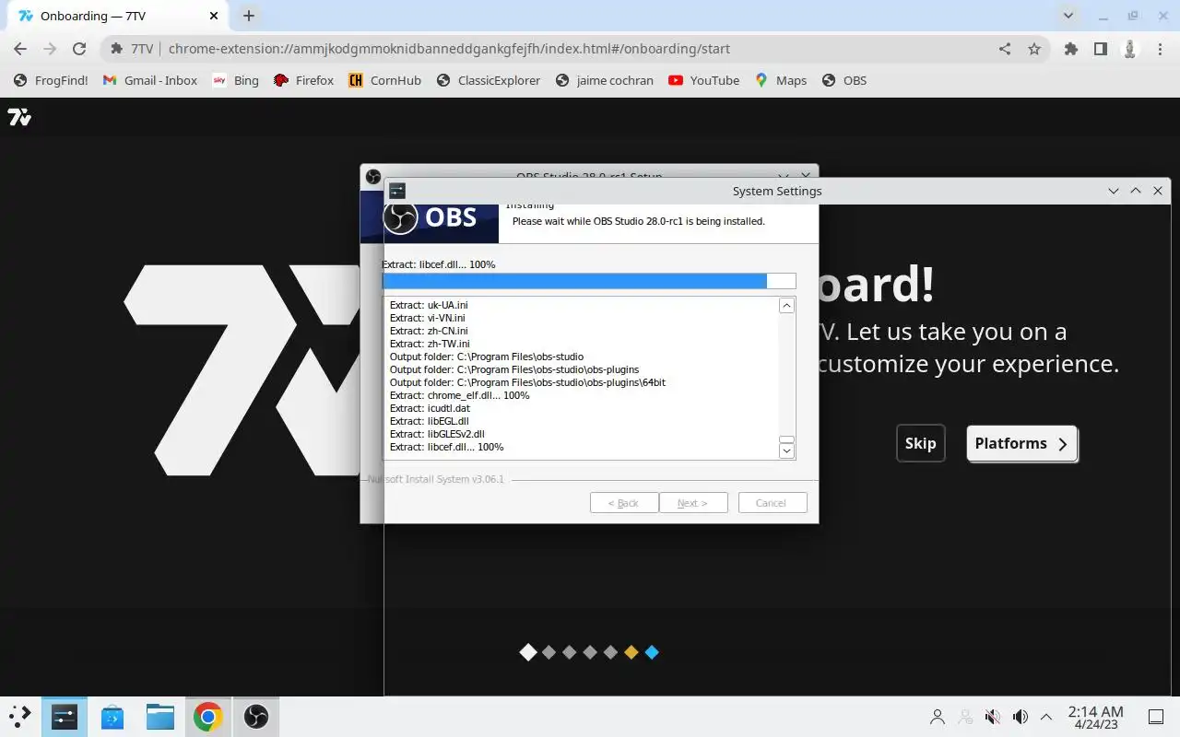Viewport: 1180px width, 737px height.
Task: Click OBS Setup window title icon
Action: pyautogui.click(x=372, y=176)
